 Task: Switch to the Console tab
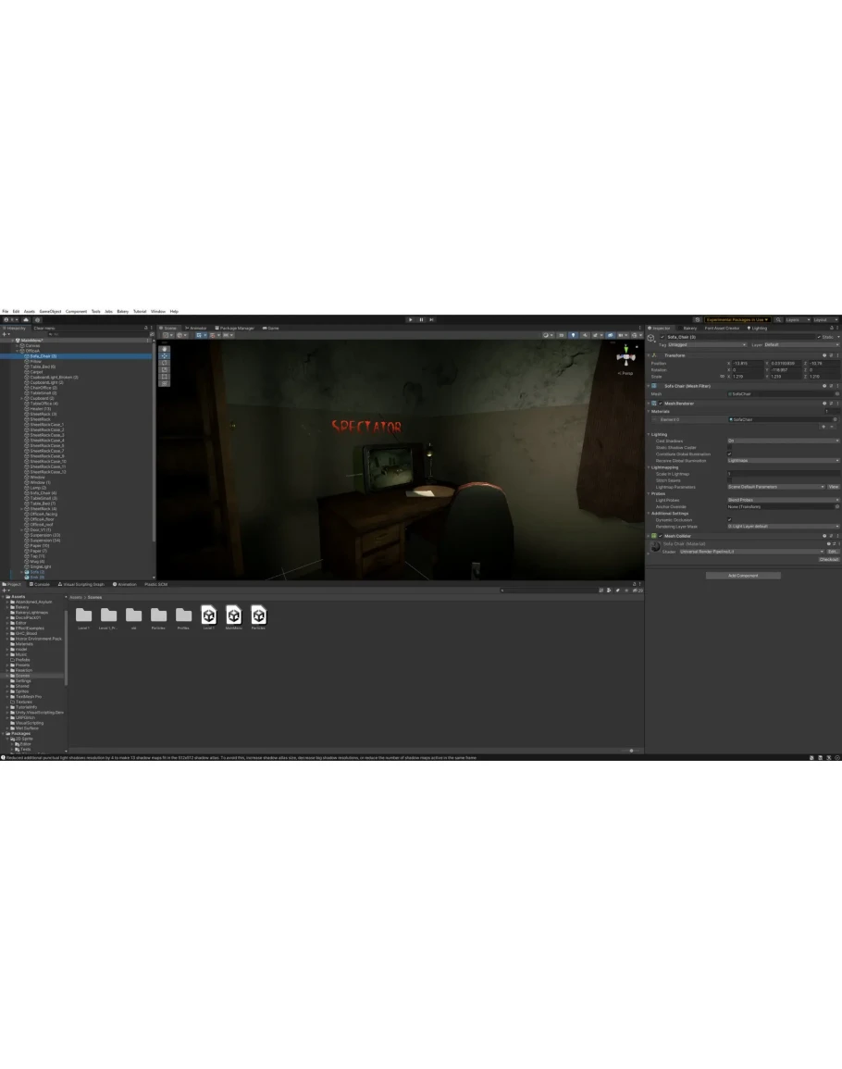(41, 584)
